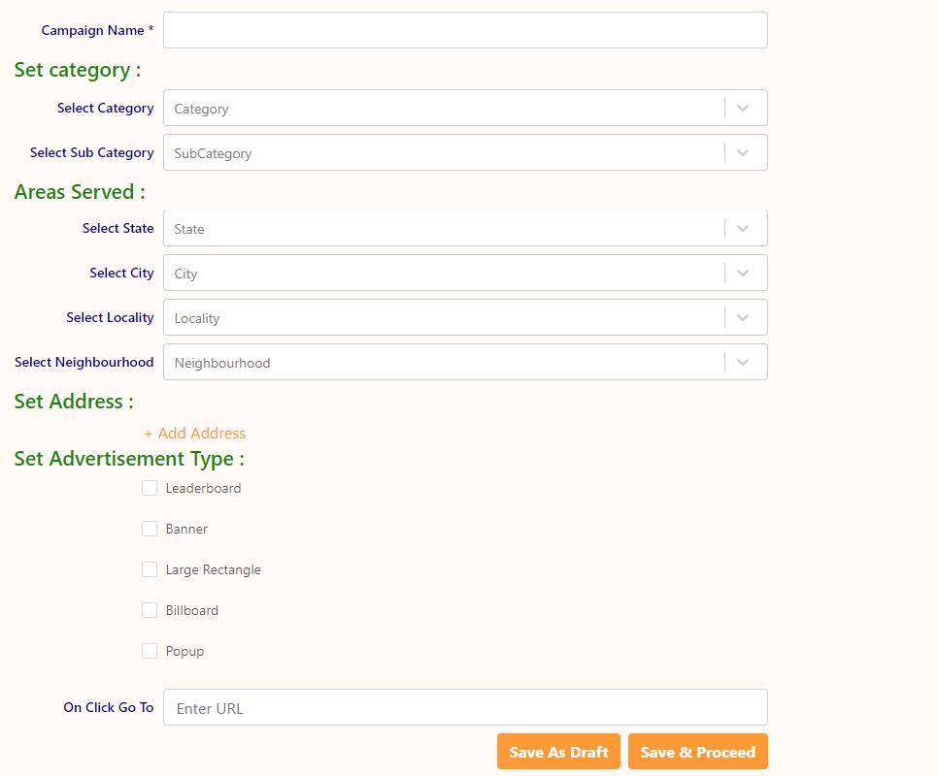Tick the Large Rectangle checkbox
Viewport: 938px width, 776px height.
[150, 569]
